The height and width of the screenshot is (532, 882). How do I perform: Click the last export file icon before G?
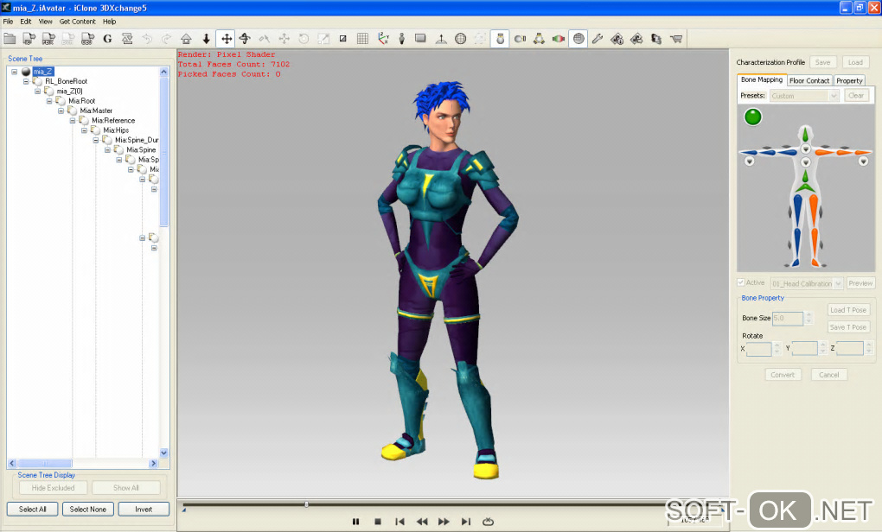[87, 39]
